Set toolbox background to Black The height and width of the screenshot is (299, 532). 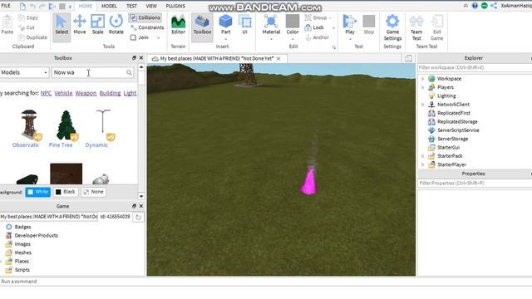click(x=66, y=192)
